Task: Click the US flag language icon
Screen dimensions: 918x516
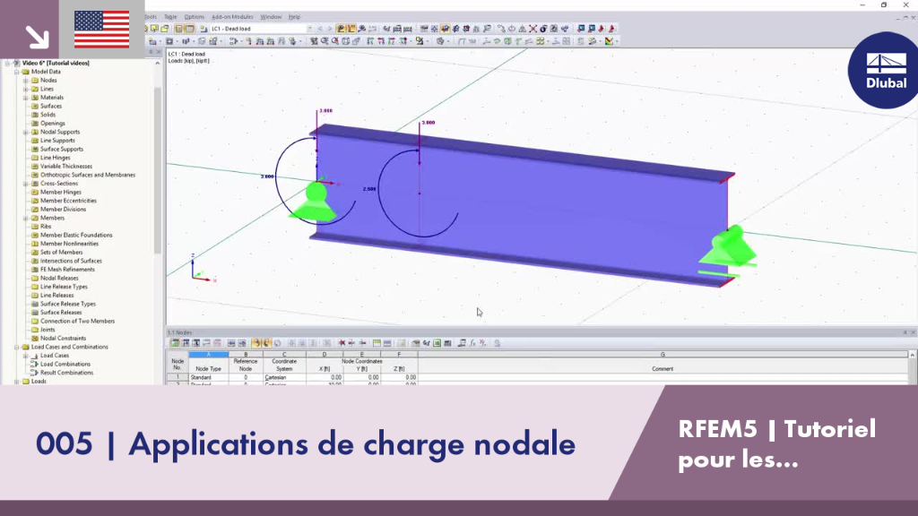Action: click(x=102, y=30)
